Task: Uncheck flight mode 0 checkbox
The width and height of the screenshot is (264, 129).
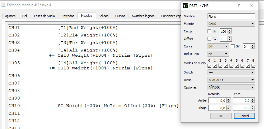Action: (210, 66)
